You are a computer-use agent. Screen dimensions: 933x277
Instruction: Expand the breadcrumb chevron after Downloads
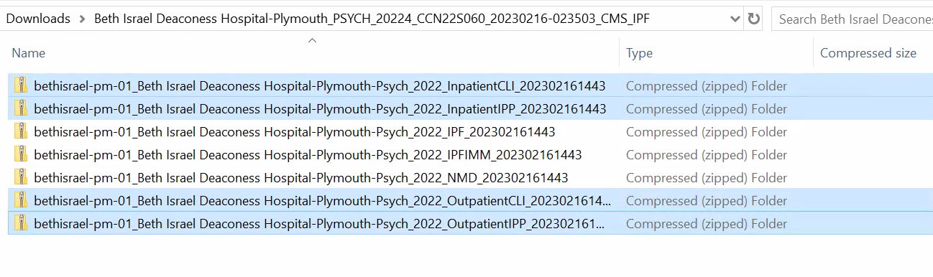click(x=83, y=19)
